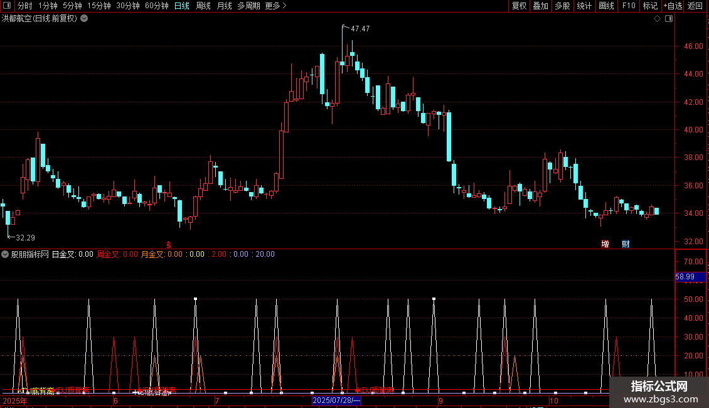709x408 pixels.
Task: Open the 洪都航空 chart dropdown arrow
Action: [84, 19]
